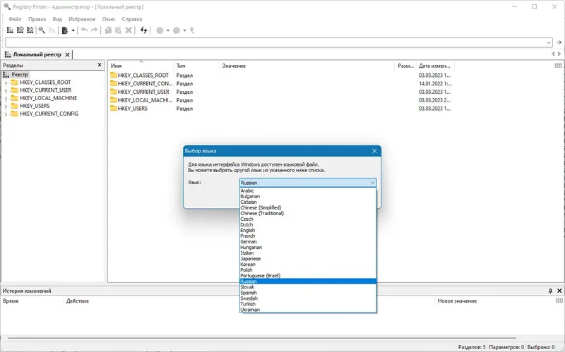Click the horizontal scrollbar in history panel
The image size is (565, 352).
[262, 338]
